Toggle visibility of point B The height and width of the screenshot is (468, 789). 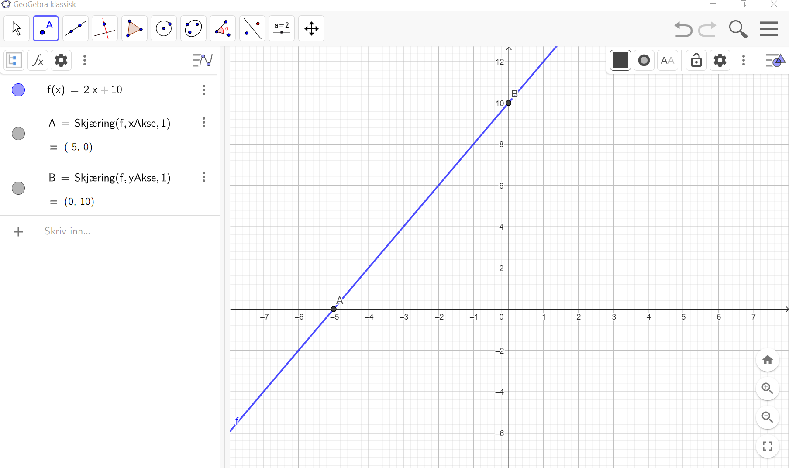click(18, 188)
